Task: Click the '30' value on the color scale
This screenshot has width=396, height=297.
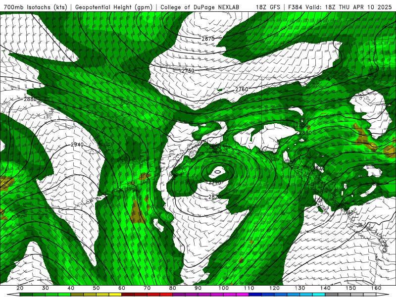Action: click(x=46, y=288)
